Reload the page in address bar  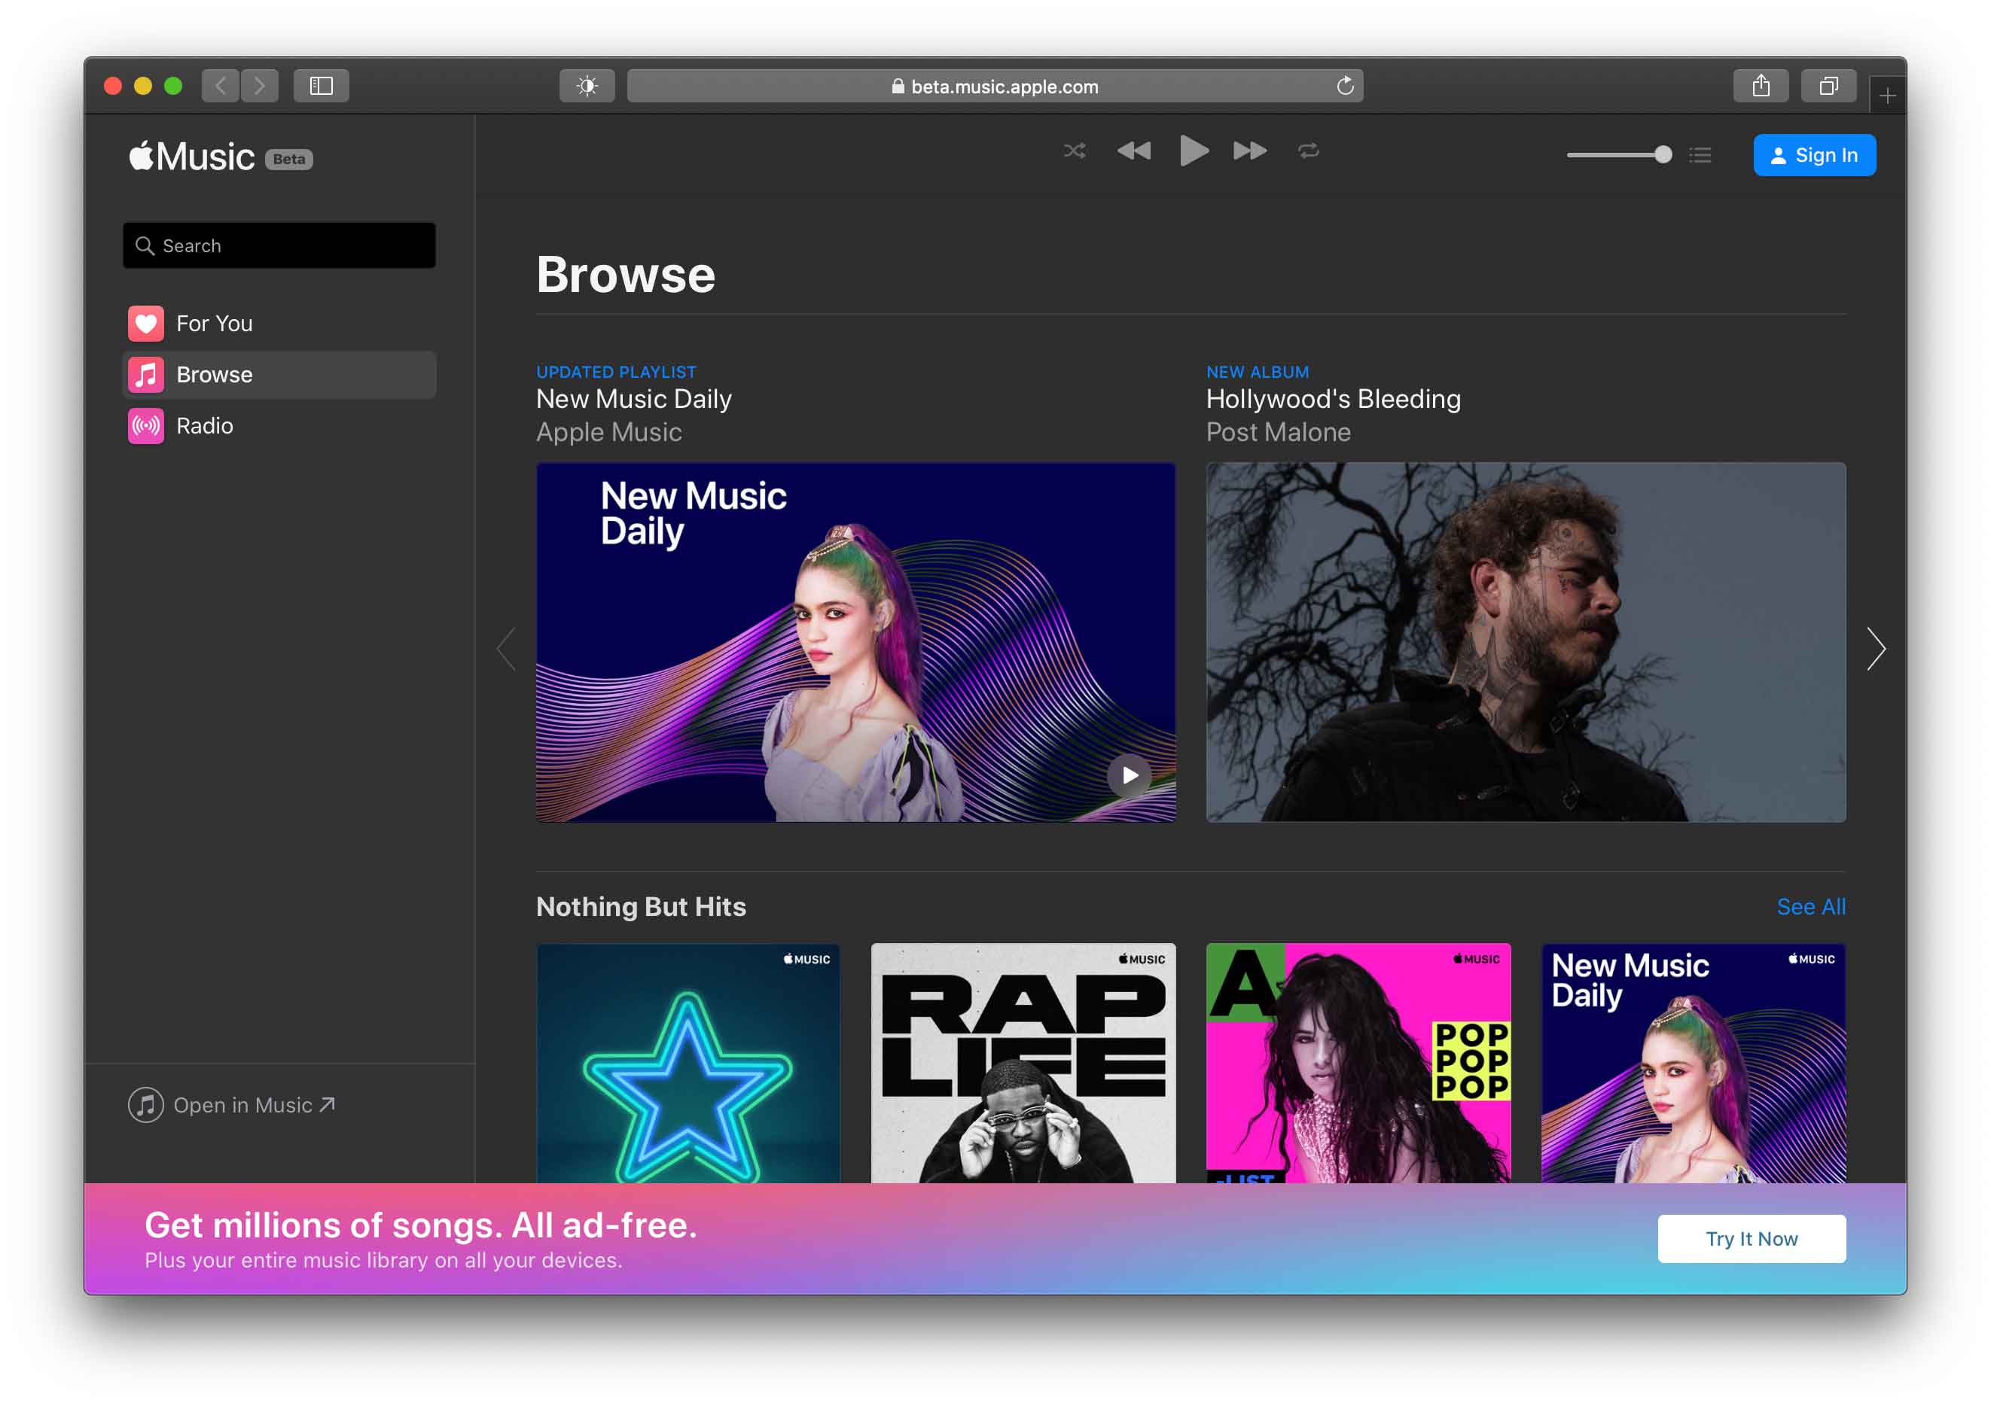click(1345, 86)
